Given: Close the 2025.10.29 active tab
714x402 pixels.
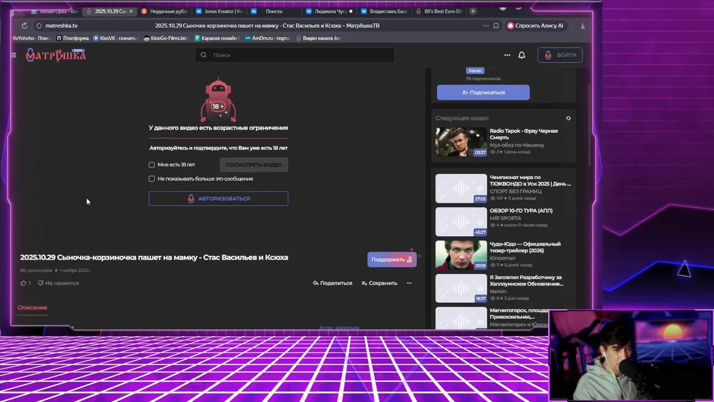Looking at the screenshot, I should 131,11.
